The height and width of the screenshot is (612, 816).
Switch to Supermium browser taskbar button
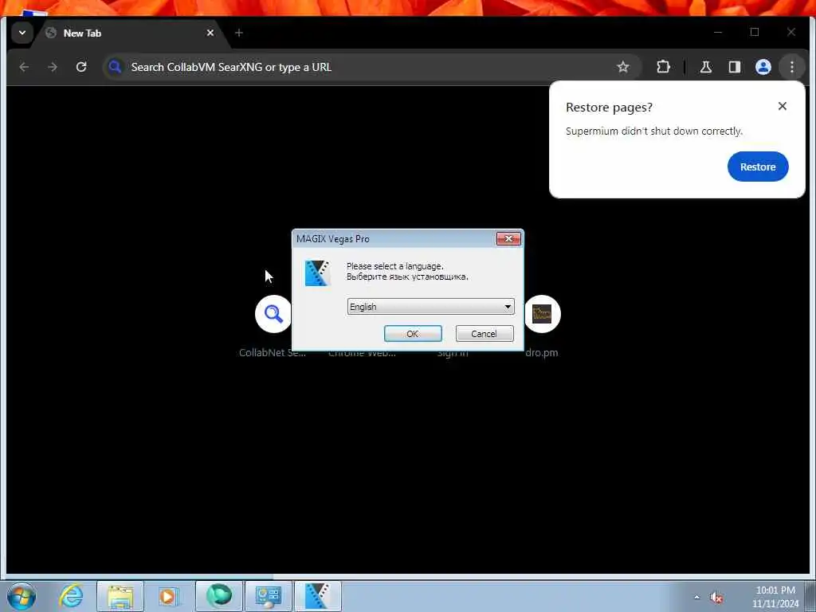(x=219, y=596)
